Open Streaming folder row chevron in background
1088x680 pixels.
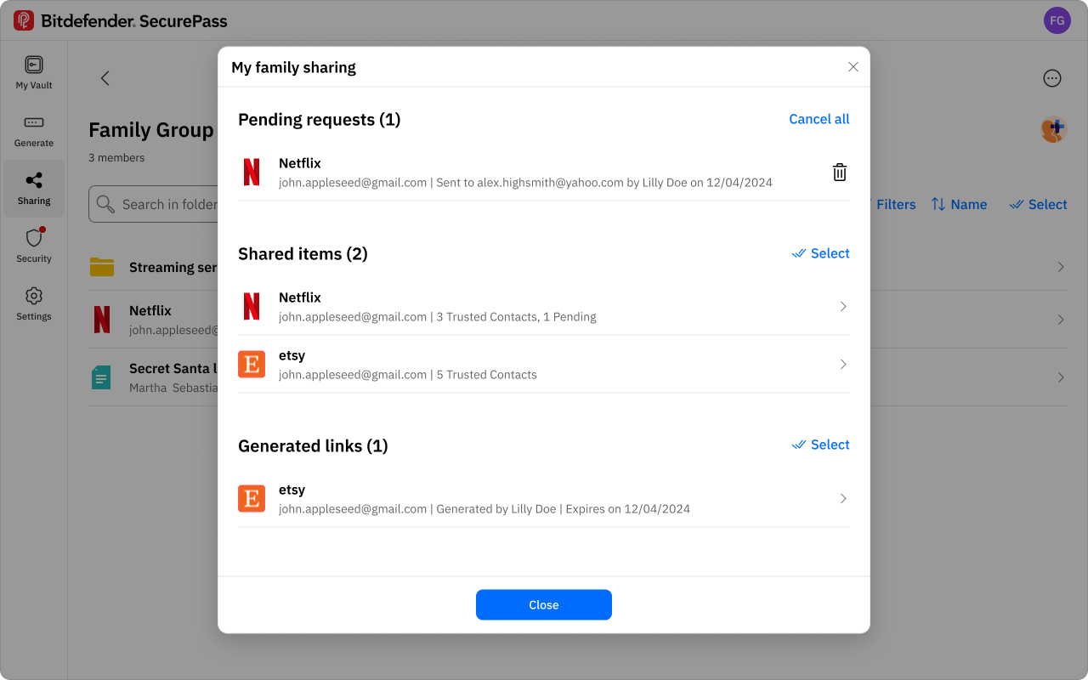click(1061, 267)
